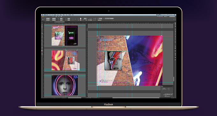
Task: Open the Help menu
Action: pos(73,15)
